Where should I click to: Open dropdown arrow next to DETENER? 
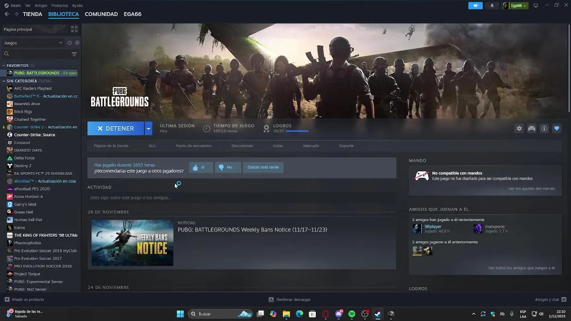tap(149, 128)
